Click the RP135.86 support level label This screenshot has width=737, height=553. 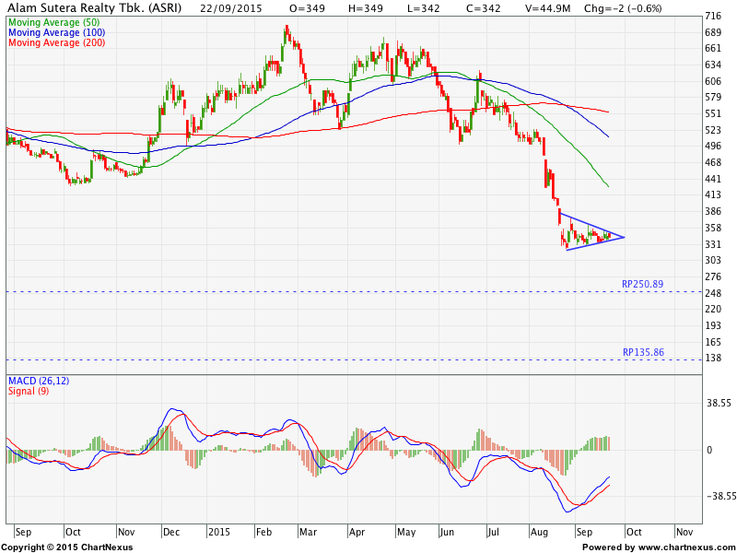coord(642,352)
